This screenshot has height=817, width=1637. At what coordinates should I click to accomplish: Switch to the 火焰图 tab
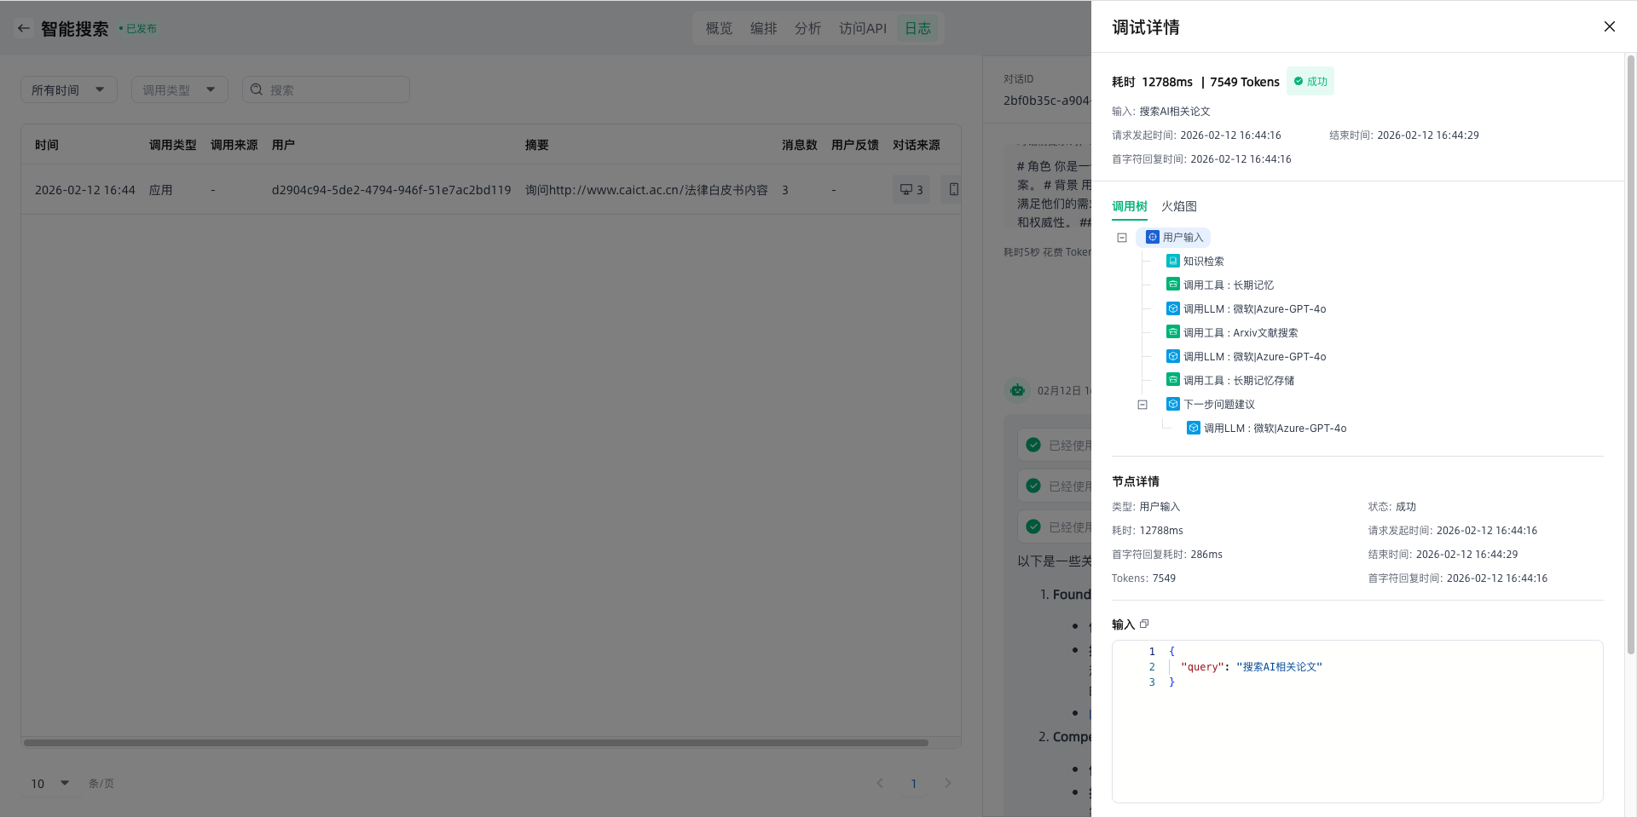(1178, 206)
